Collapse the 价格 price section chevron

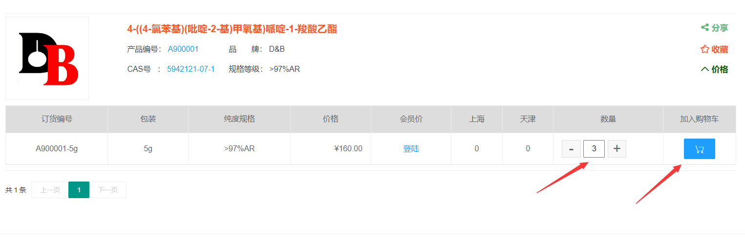click(x=704, y=69)
